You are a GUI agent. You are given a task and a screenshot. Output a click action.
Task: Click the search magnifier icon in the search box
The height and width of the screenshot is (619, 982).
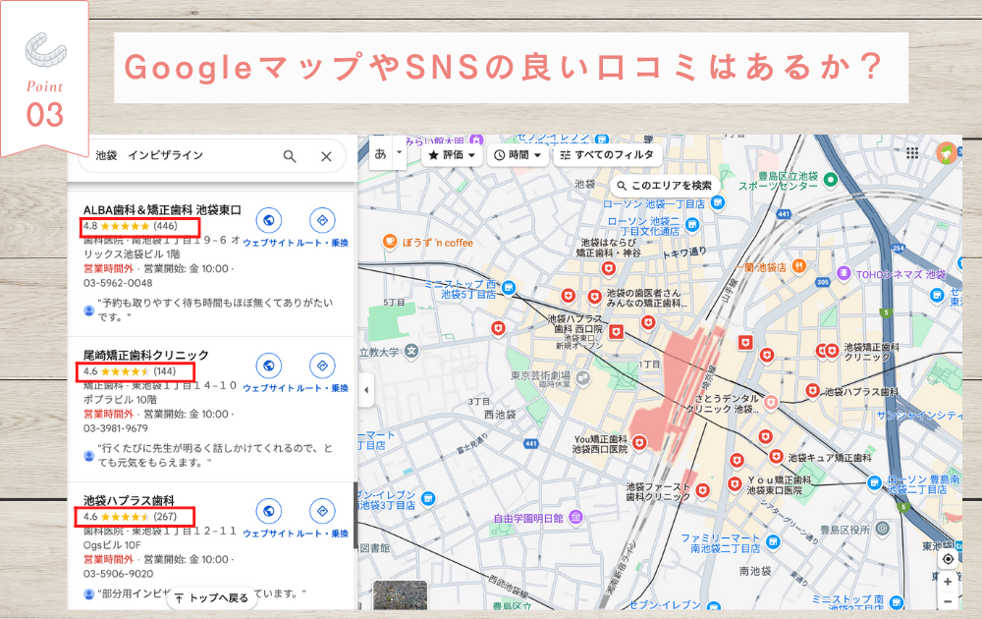tap(290, 156)
